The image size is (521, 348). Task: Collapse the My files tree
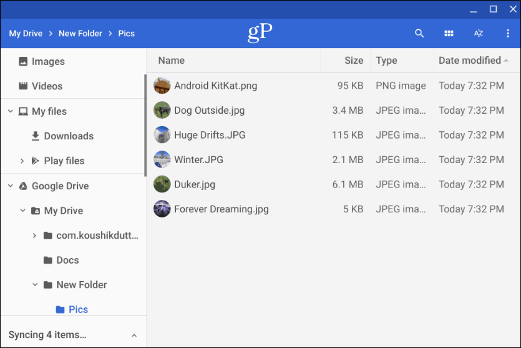[11, 111]
